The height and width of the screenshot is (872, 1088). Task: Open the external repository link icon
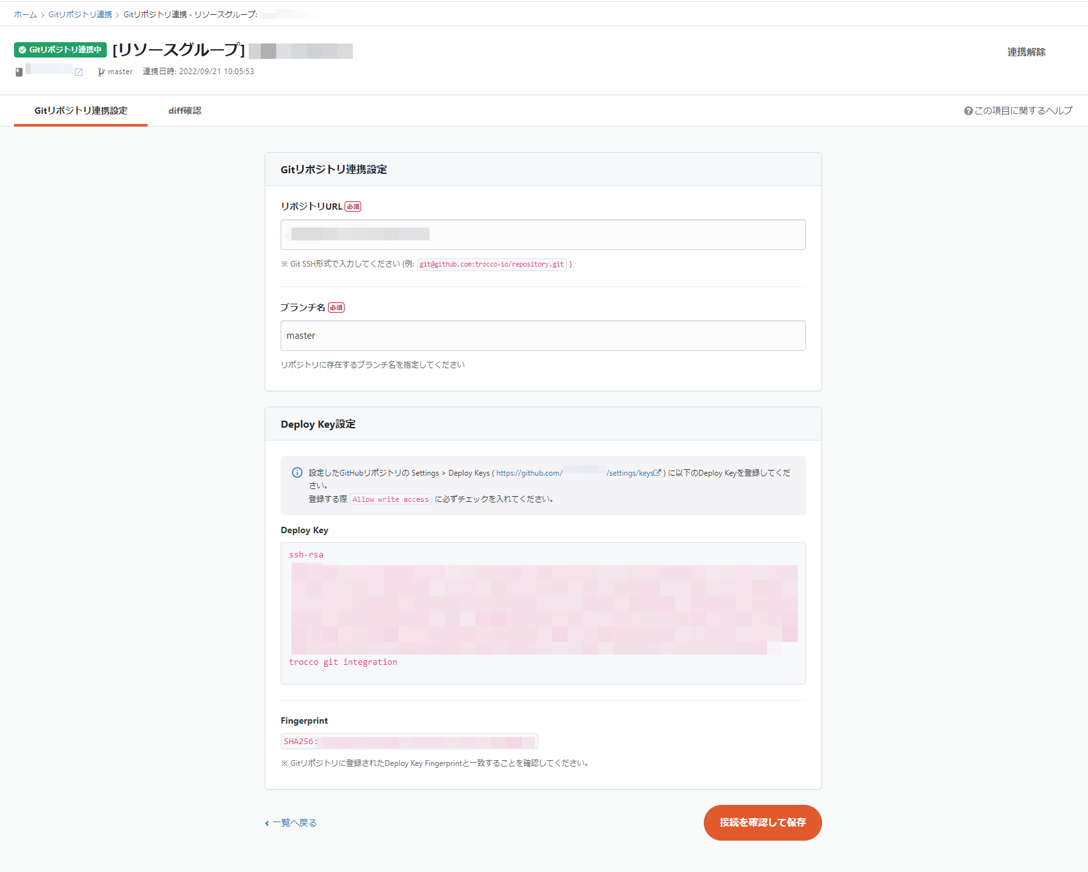pos(79,72)
